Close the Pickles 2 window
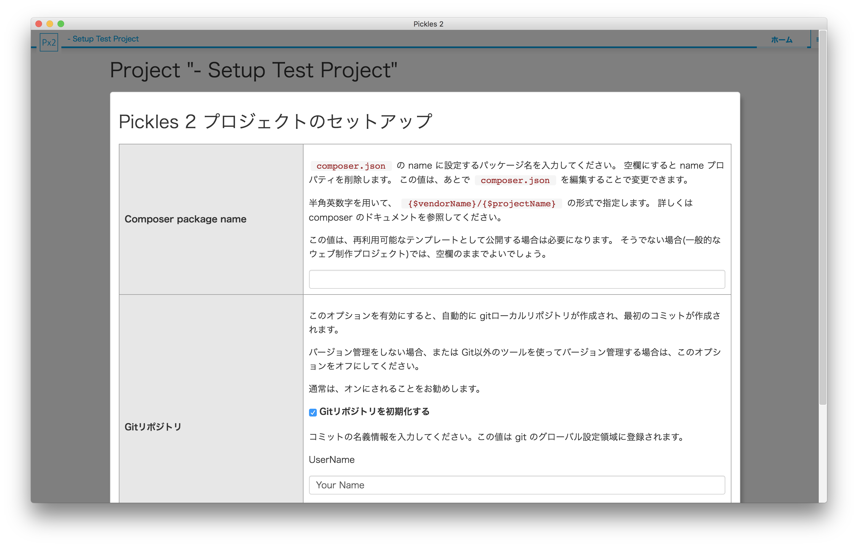Viewport: 858px width, 547px height. coord(39,24)
